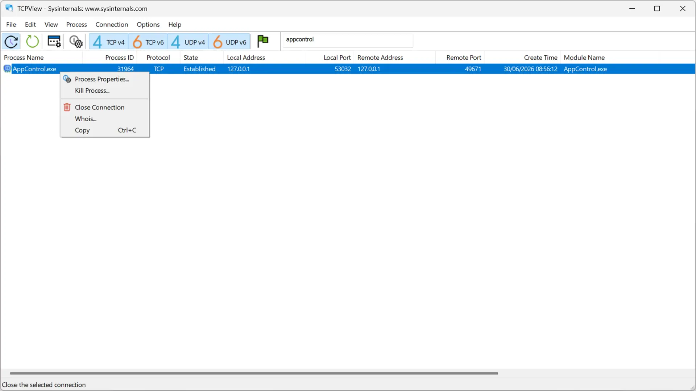Click the red trash Close Connection icon
The image size is (696, 391).
[67, 107]
